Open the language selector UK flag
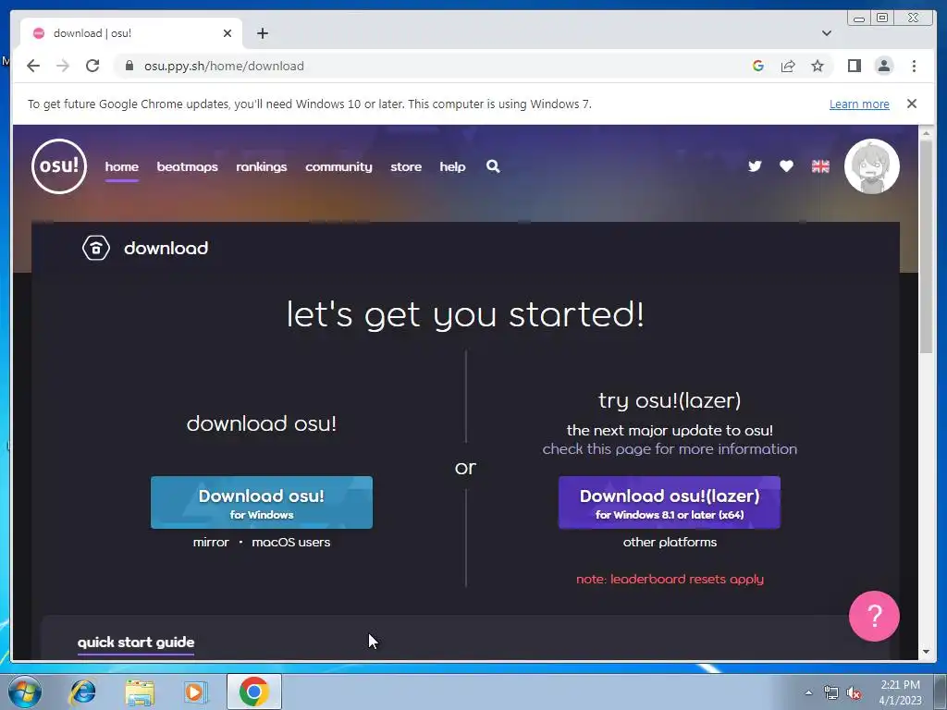Image resolution: width=947 pixels, height=710 pixels. pos(820,166)
